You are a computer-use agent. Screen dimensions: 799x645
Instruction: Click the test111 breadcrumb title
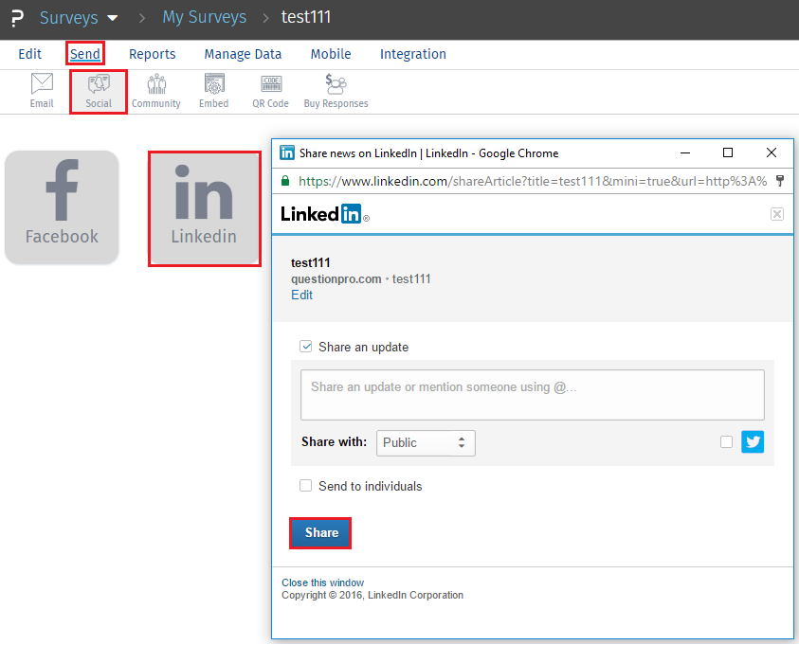tap(306, 17)
